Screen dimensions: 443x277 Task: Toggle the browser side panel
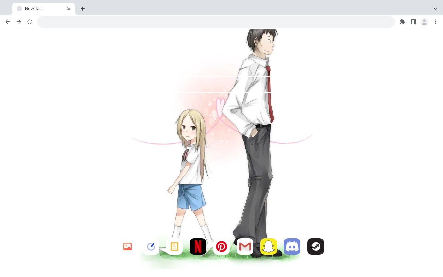(413, 22)
